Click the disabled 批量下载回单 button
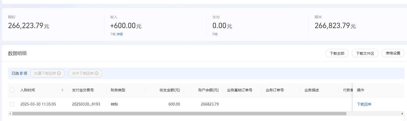 click(48, 73)
